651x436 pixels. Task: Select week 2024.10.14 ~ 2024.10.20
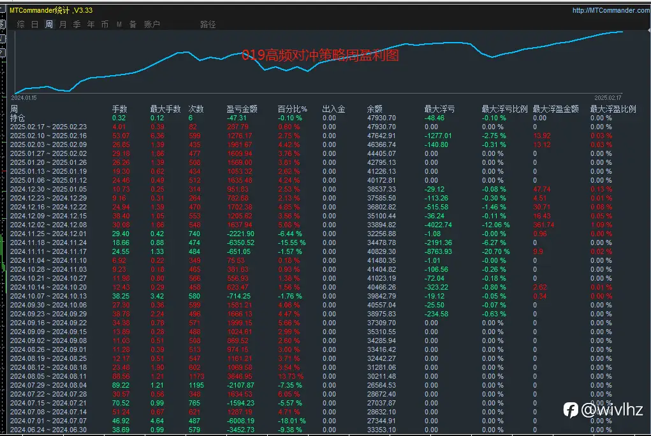[x=48, y=287]
